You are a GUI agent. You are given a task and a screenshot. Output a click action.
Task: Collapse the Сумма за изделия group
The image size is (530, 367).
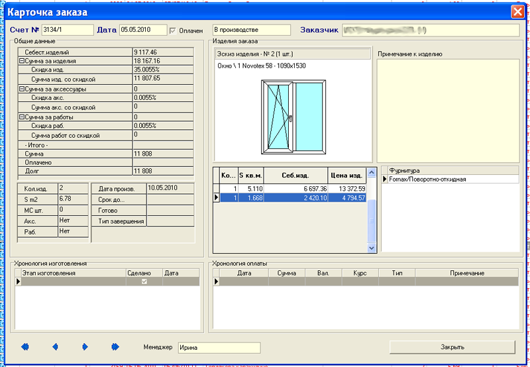click(22, 61)
